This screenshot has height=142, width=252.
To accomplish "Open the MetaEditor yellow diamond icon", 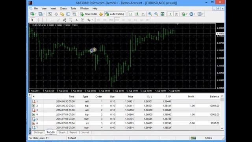I will click(101, 14).
